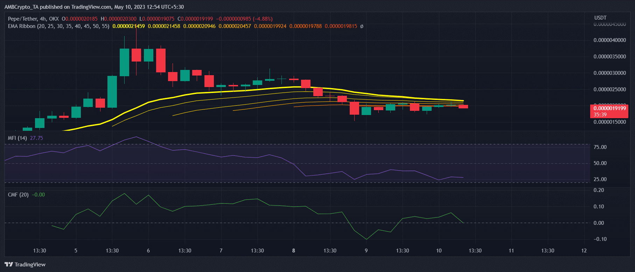The height and width of the screenshot is (272, 635).
Task: Click the red current price label 0.0000019199
Action: click(x=609, y=108)
